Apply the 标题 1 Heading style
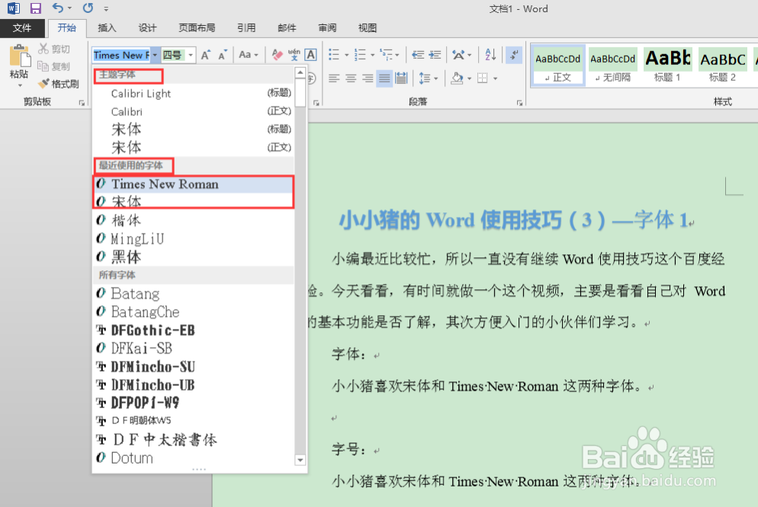 coord(667,65)
